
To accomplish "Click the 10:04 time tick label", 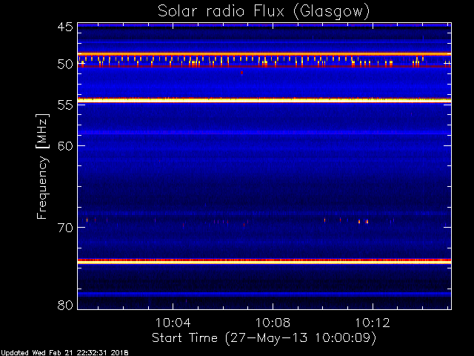I will (173, 323).
